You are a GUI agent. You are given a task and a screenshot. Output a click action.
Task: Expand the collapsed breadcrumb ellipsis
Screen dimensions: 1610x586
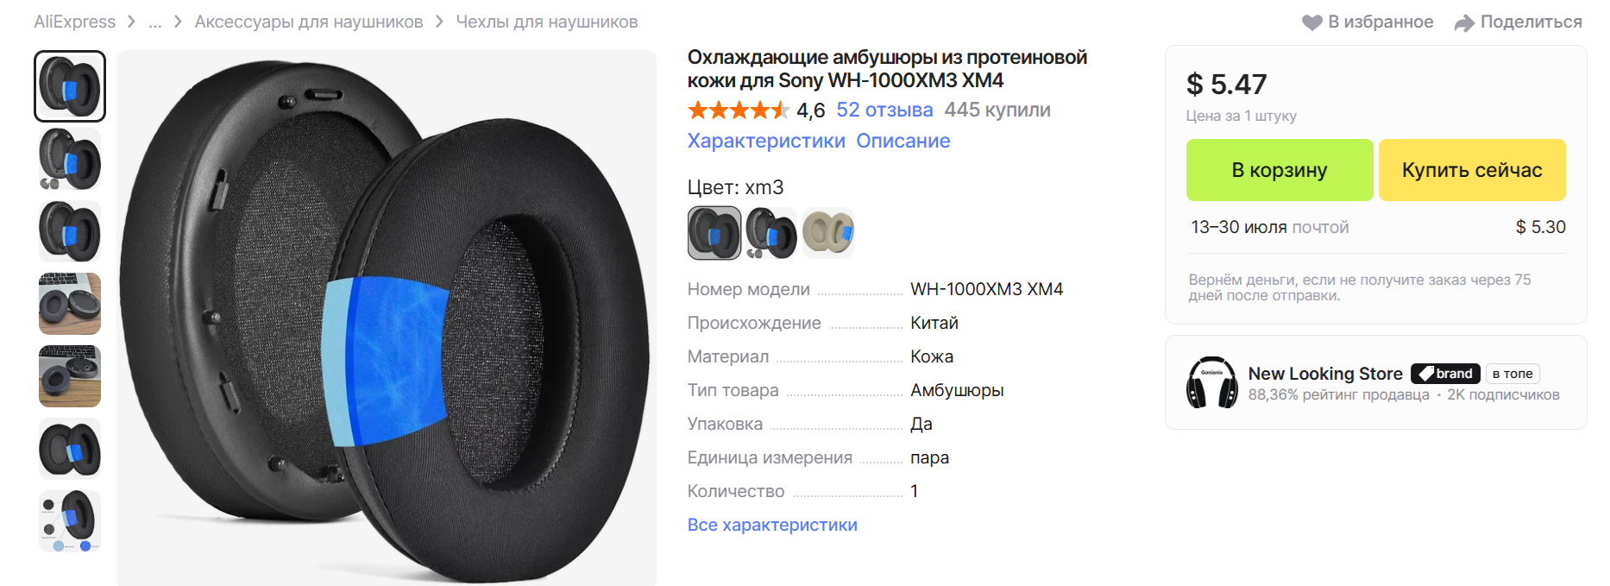pyautogui.click(x=155, y=22)
